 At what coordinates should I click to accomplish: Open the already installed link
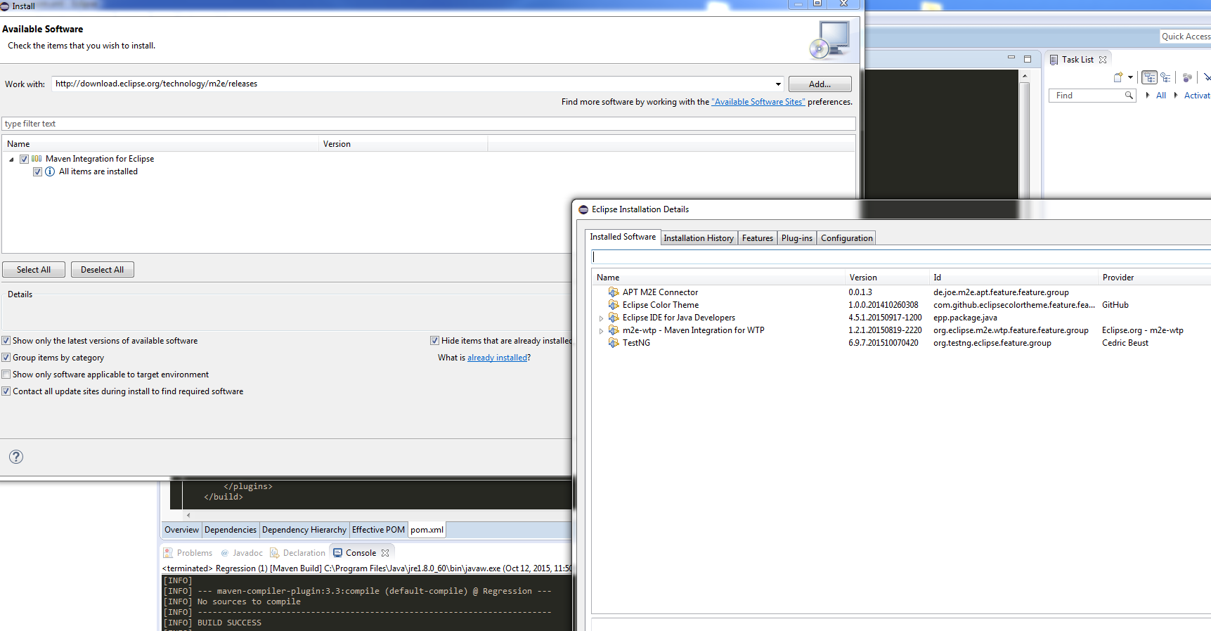point(498,358)
